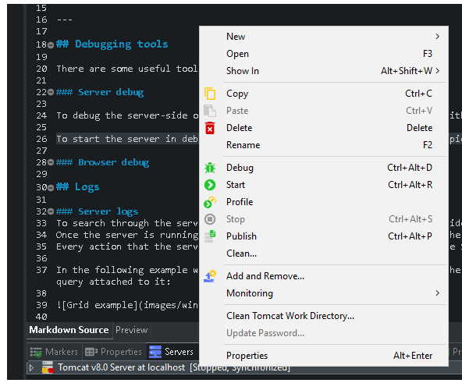Screen dimensions: 462x383
Task: Expand the Tomcat v8.0 Server tree node
Action: [x=31, y=367]
